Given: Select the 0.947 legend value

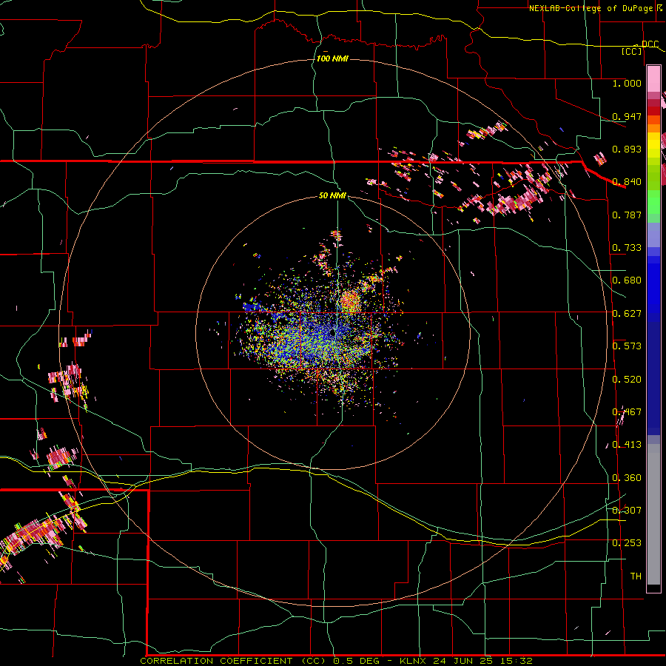Looking at the screenshot, I should 627,116.
